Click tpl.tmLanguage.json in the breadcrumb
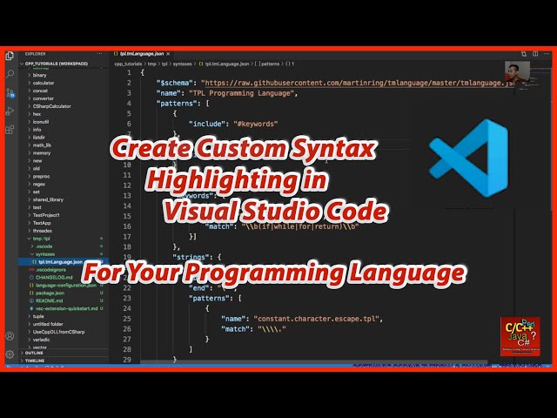 (x=227, y=64)
